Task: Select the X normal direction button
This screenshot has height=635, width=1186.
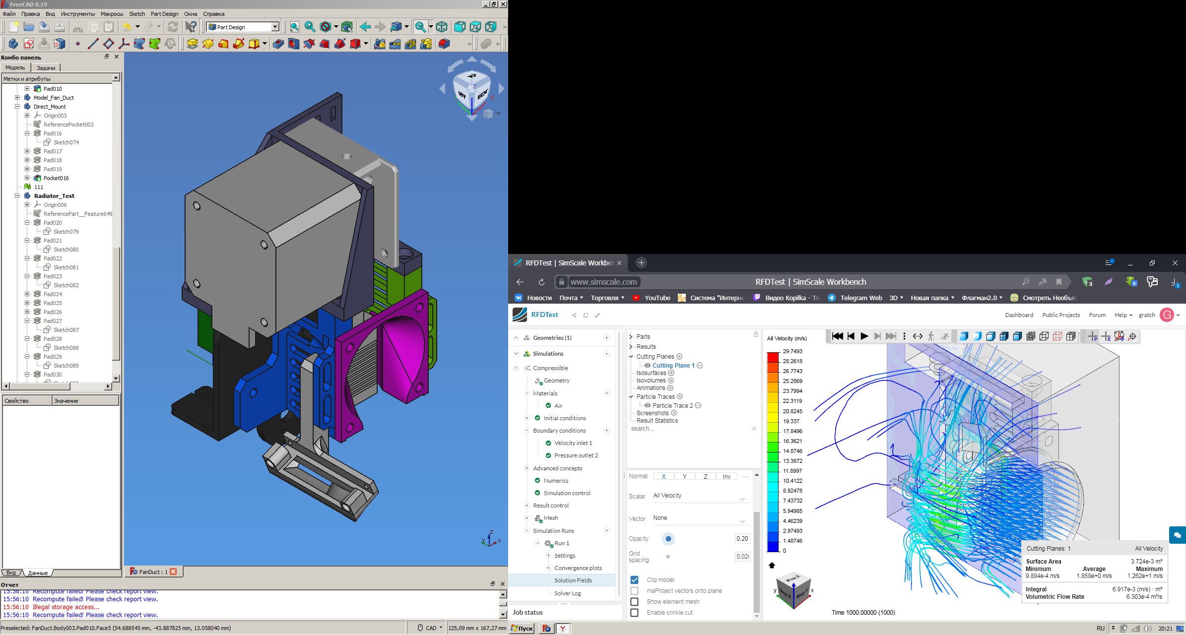Action: tap(663, 476)
